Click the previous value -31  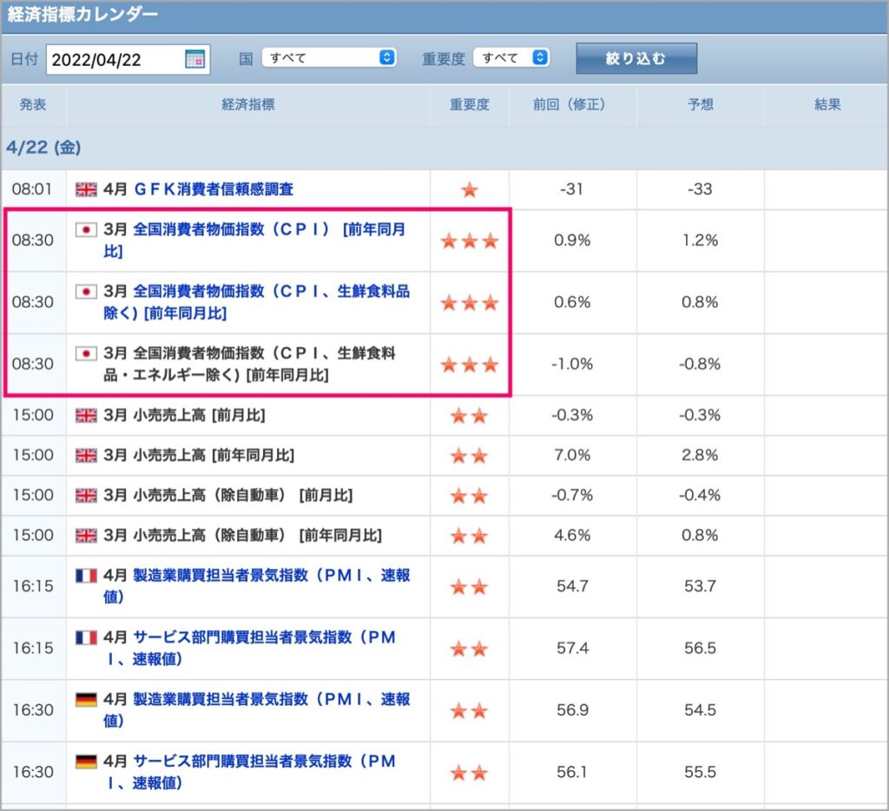click(x=571, y=188)
